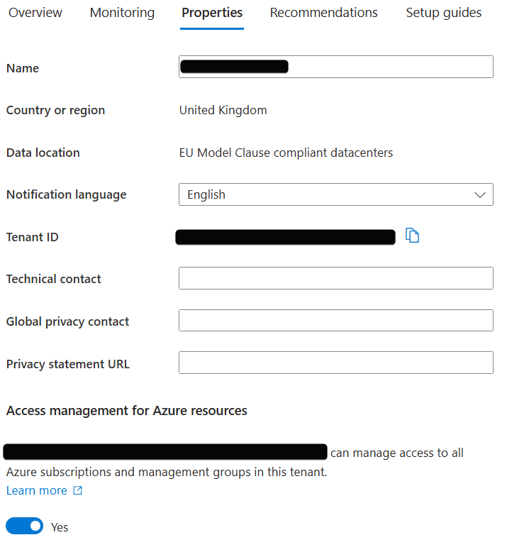Click the EU Model Clause data location text

pos(286,153)
